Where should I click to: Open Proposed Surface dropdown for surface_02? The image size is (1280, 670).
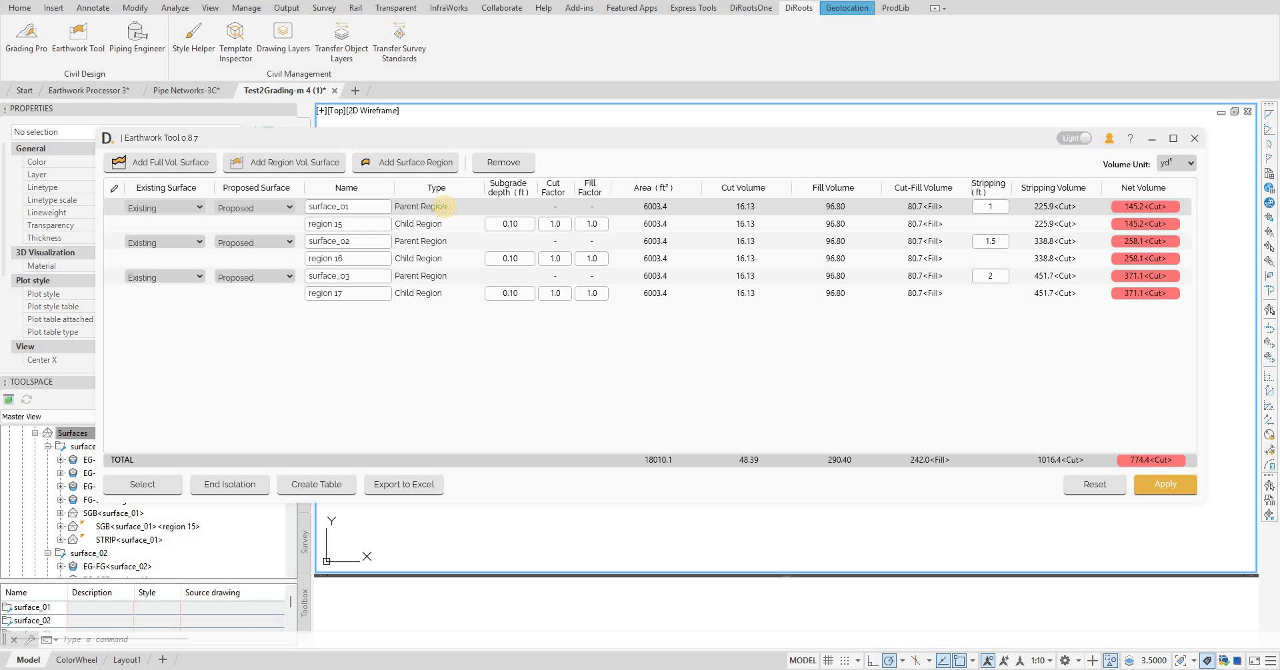point(255,243)
